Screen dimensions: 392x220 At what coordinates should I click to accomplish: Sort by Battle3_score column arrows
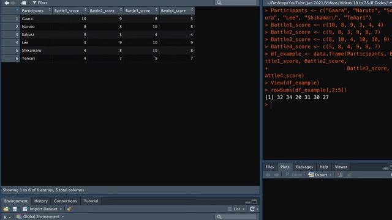156,10
